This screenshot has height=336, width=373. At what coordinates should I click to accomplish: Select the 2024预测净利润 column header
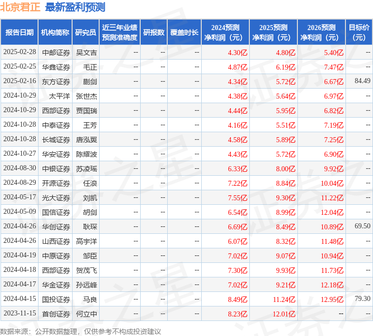coord(225,33)
